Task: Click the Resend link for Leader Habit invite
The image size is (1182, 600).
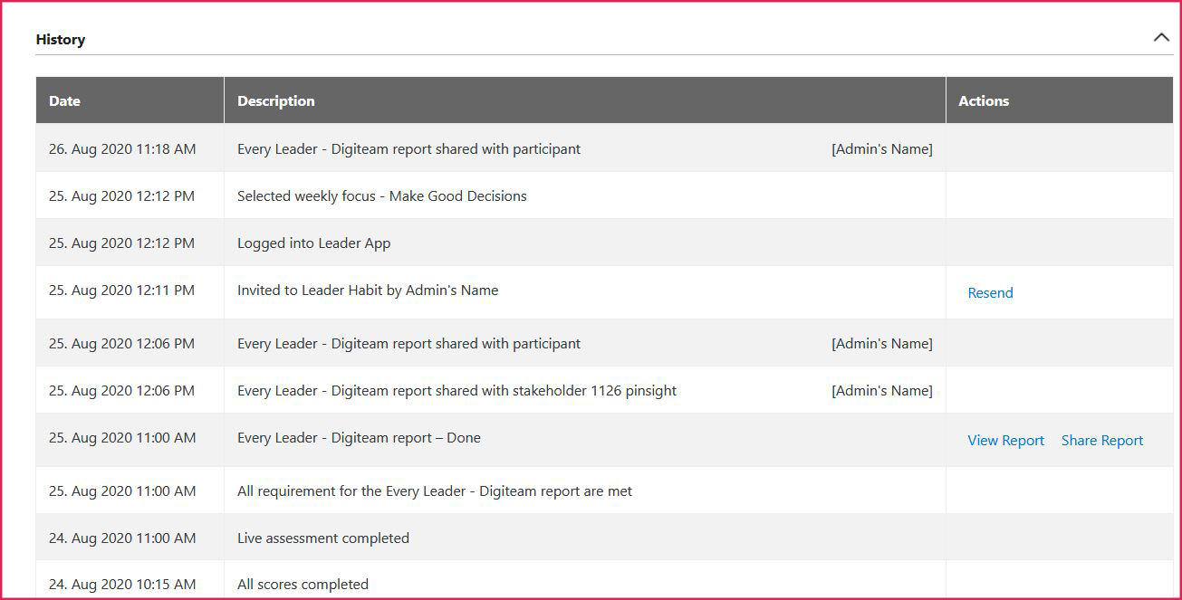Action: 990,292
